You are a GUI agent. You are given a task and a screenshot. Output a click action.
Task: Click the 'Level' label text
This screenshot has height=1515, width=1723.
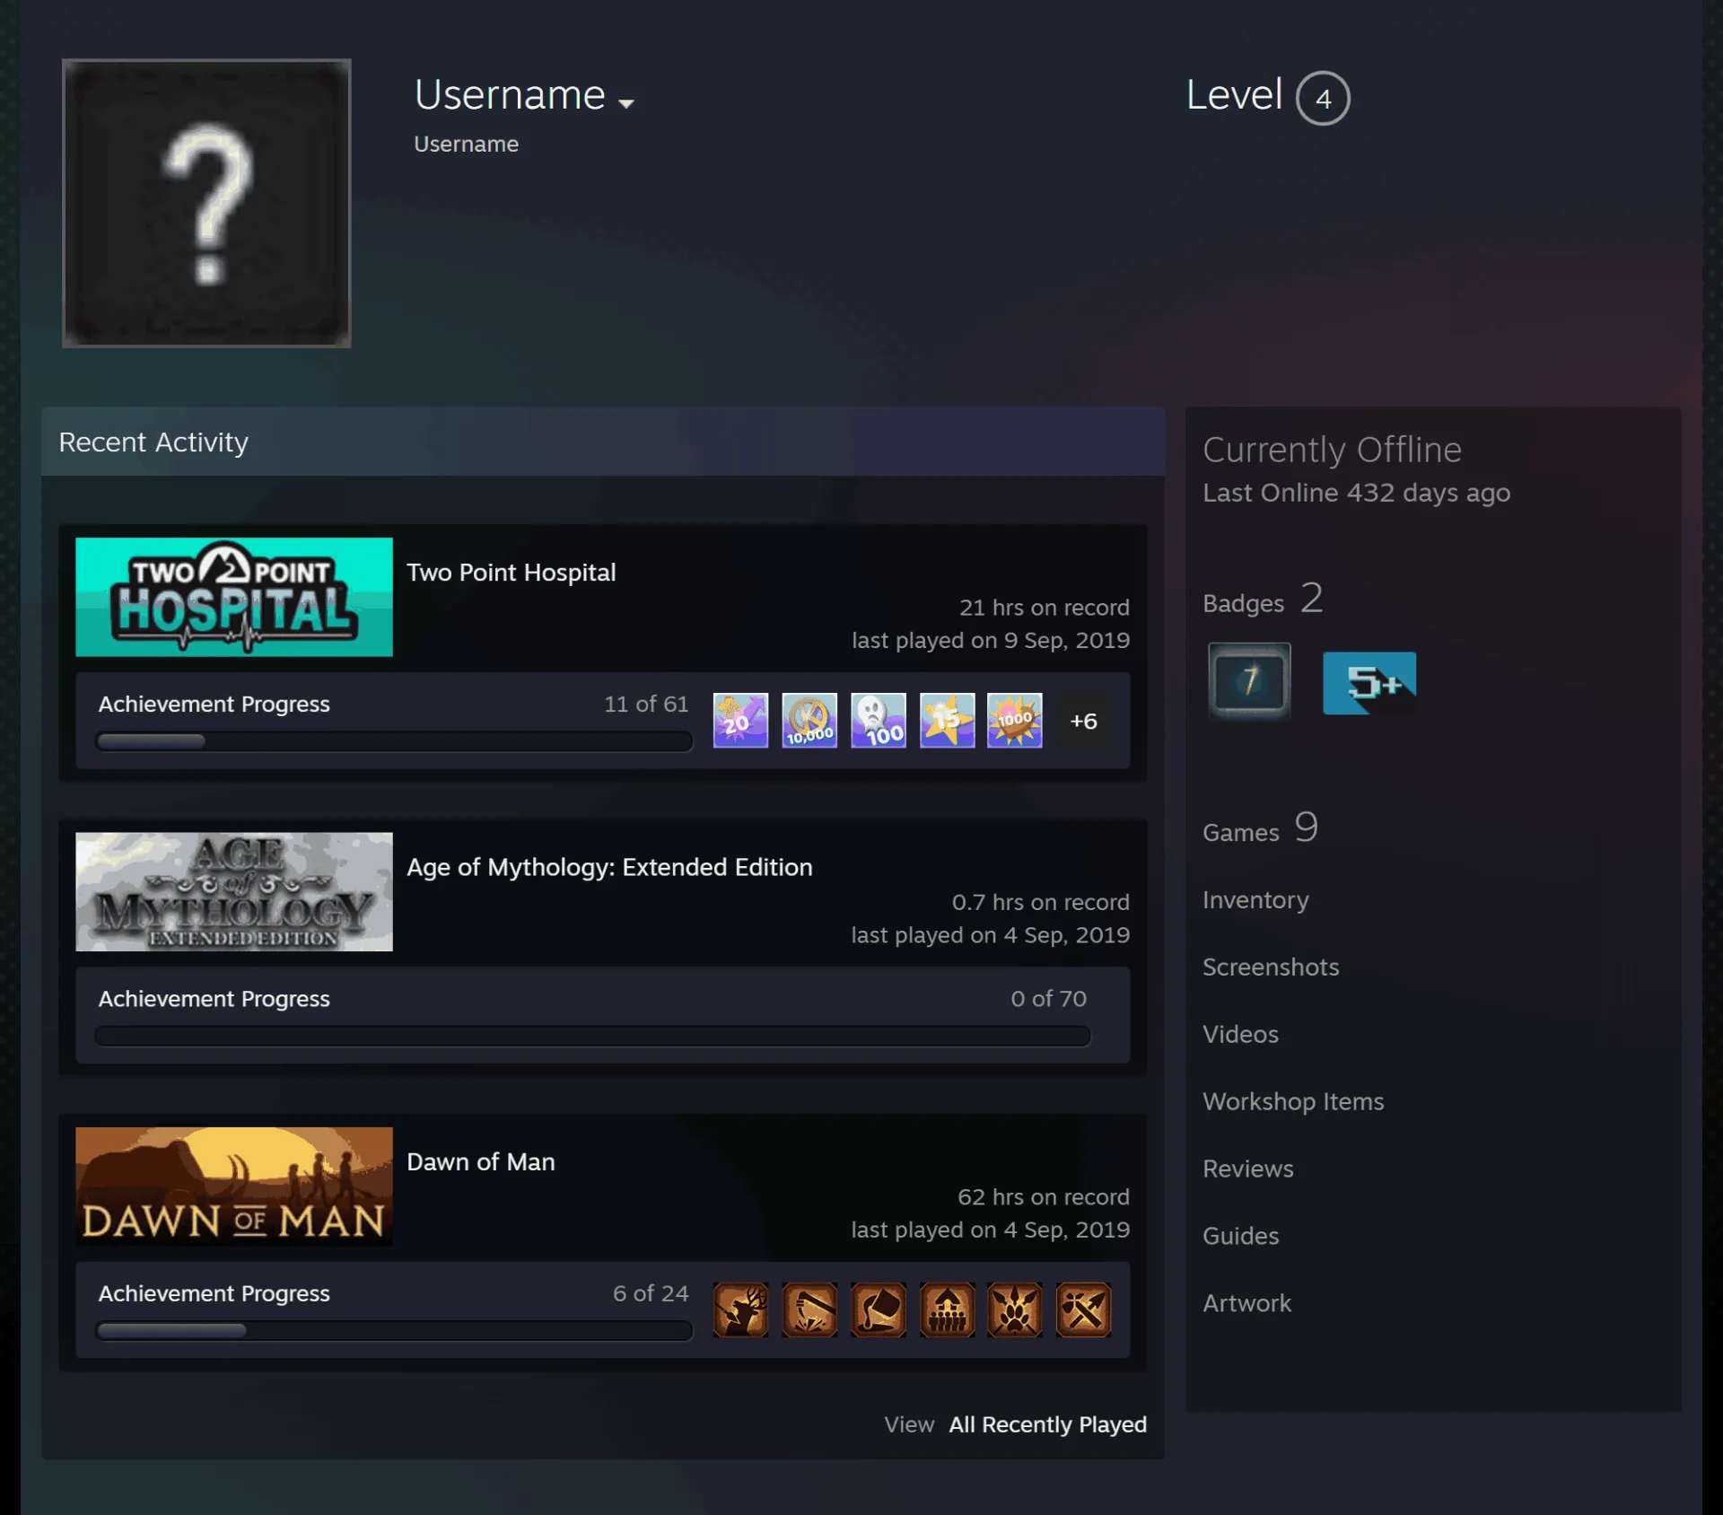point(1234,94)
